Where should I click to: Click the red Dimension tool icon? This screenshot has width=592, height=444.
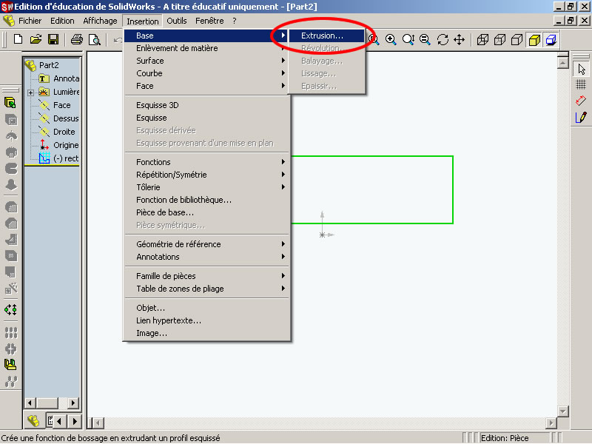pos(581,101)
